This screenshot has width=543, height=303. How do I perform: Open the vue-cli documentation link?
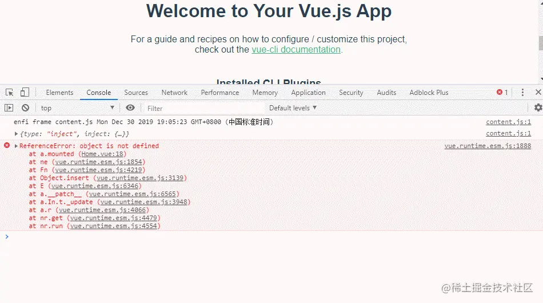(296, 50)
